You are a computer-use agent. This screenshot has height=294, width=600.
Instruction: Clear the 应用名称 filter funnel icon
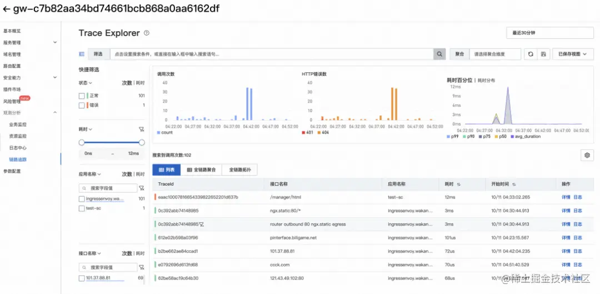pyautogui.click(x=141, y=188)
